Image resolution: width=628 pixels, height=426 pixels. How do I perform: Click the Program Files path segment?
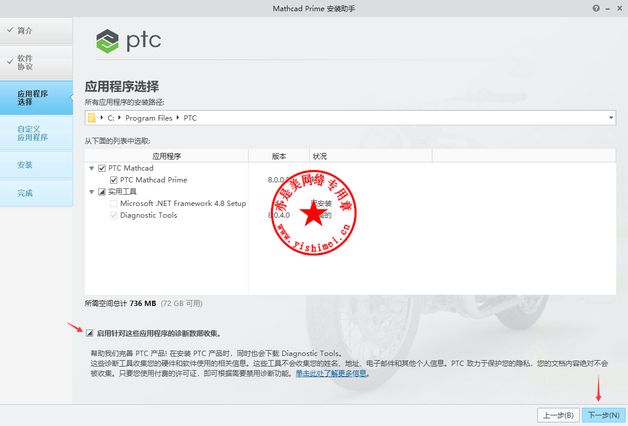148,118
